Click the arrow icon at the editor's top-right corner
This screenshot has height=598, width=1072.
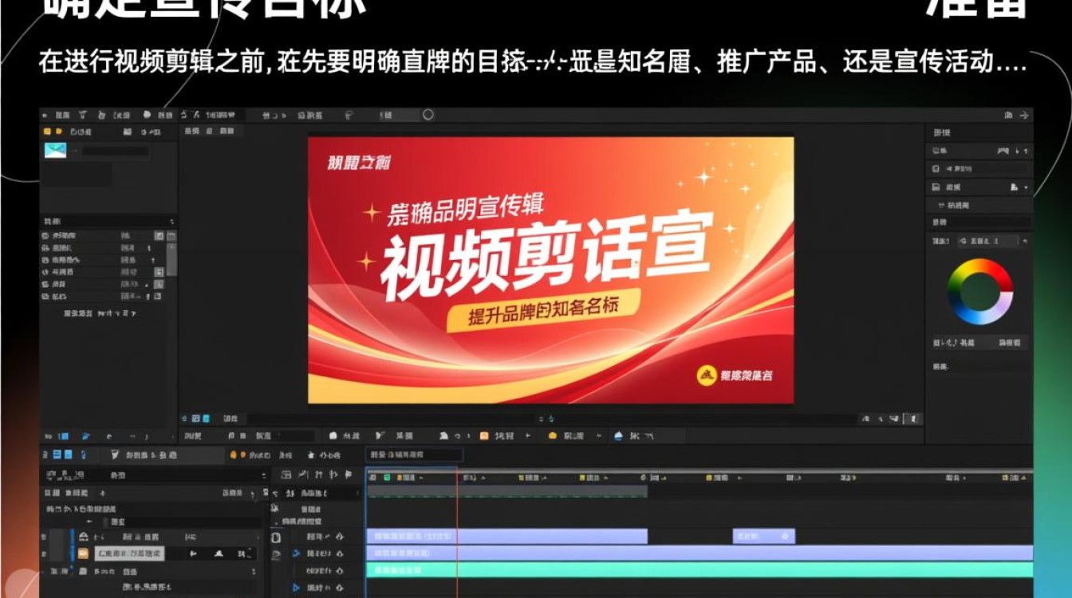tap(1024, 116)
